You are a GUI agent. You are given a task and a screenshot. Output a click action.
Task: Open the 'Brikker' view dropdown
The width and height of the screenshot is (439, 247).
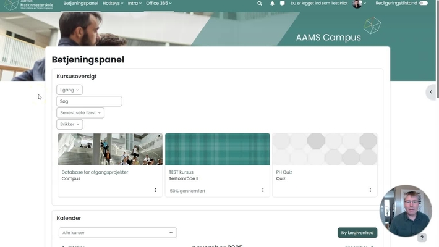pyautogui.click(x=69, y=124)
